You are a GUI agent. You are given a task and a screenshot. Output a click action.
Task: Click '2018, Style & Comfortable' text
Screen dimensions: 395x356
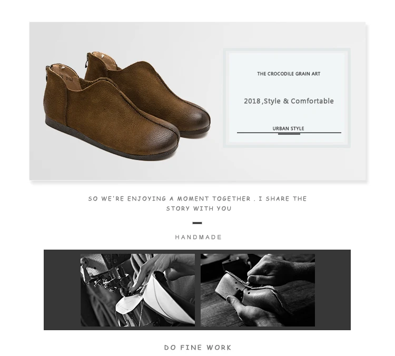click(289, 101)
